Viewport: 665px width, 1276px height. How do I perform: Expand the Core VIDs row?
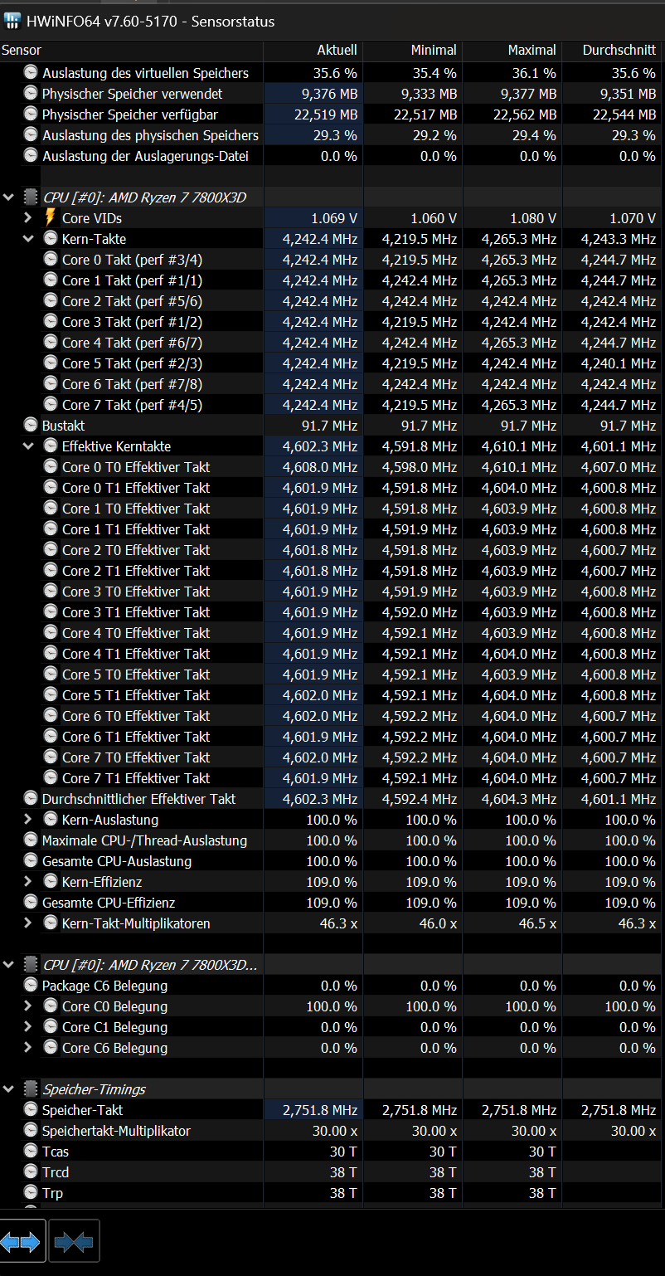[x=28, y=218]
